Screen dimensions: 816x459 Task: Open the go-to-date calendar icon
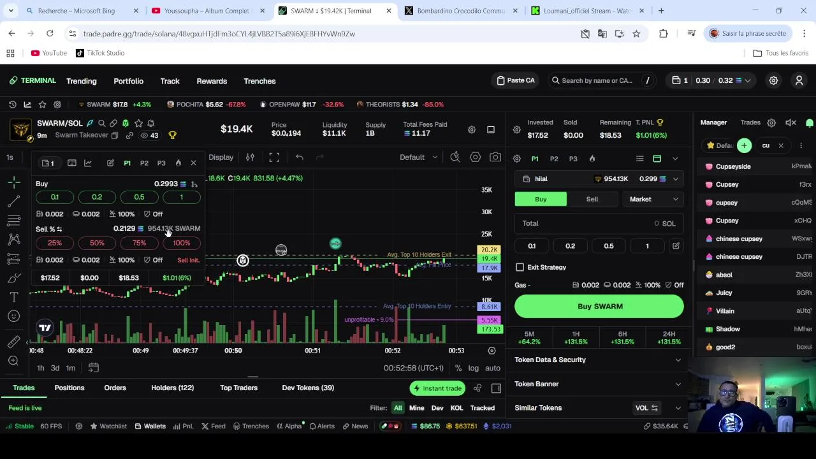tap(93, 368)
